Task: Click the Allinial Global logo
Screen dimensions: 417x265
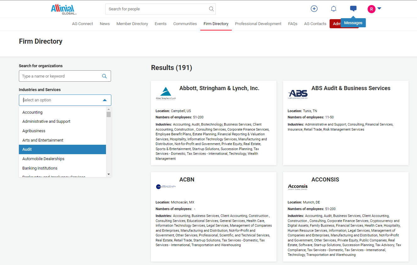Action: click(x=64, y=9)
